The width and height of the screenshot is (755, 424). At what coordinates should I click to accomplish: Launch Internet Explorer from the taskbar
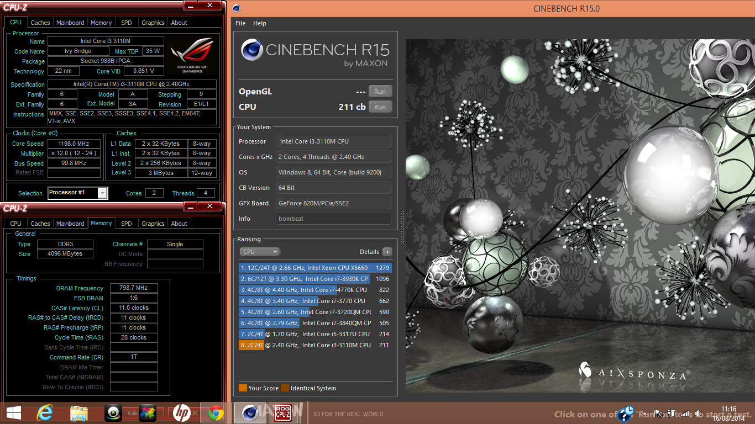tap(45, 412)
